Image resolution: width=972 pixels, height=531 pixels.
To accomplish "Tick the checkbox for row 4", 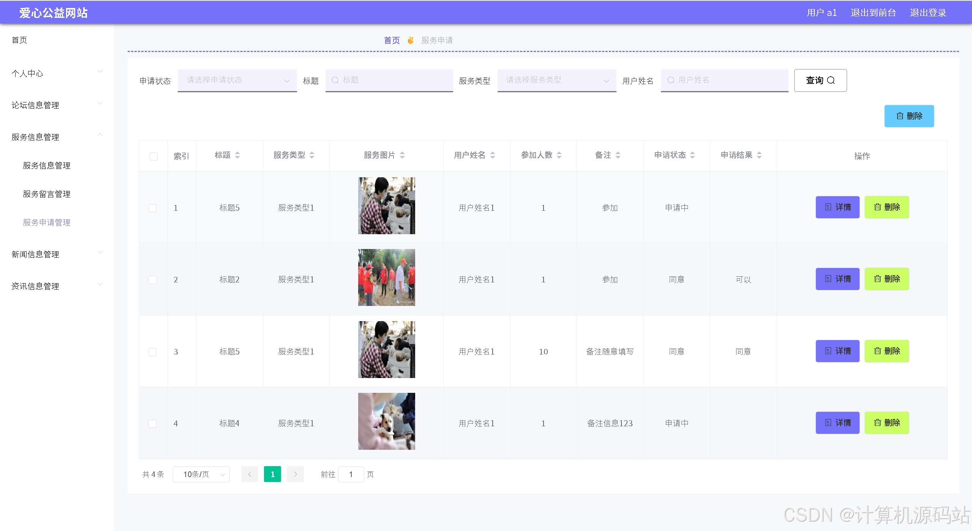I will point(153,424).
